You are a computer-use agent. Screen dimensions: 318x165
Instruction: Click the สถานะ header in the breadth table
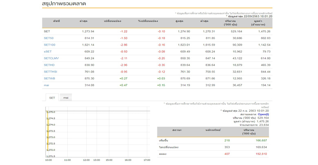click(x=177, y=130)
